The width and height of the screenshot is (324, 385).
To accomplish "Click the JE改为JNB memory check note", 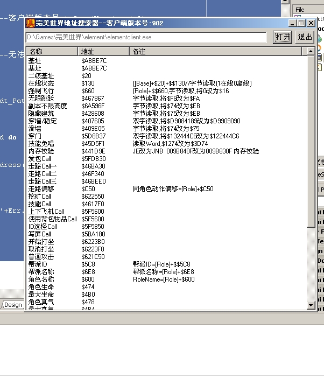I will click(x=196, y=151).
